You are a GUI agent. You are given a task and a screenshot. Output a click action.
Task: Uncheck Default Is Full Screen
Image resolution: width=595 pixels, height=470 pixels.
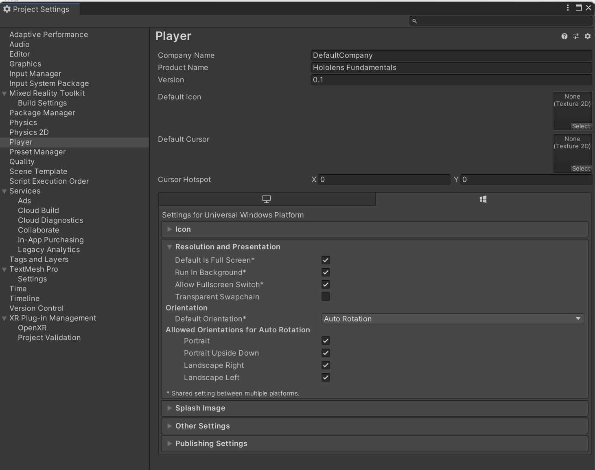(326, 260)
